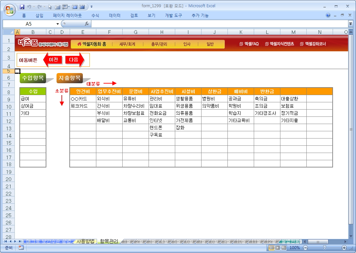Expand the Customize Quick Access Toolbar menu
Image resolution: width=356 pixels, height=253 pixels.
click(91, 6)
